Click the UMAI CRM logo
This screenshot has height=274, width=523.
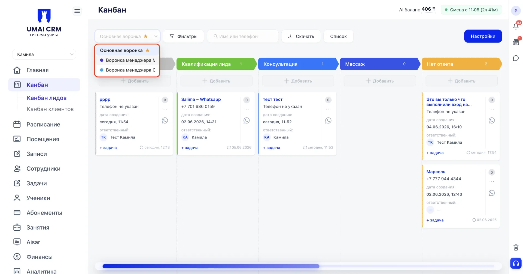[44, 23]
